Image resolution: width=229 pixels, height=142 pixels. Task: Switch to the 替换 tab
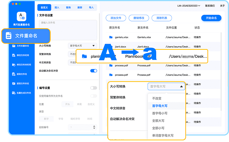point(69,7)
